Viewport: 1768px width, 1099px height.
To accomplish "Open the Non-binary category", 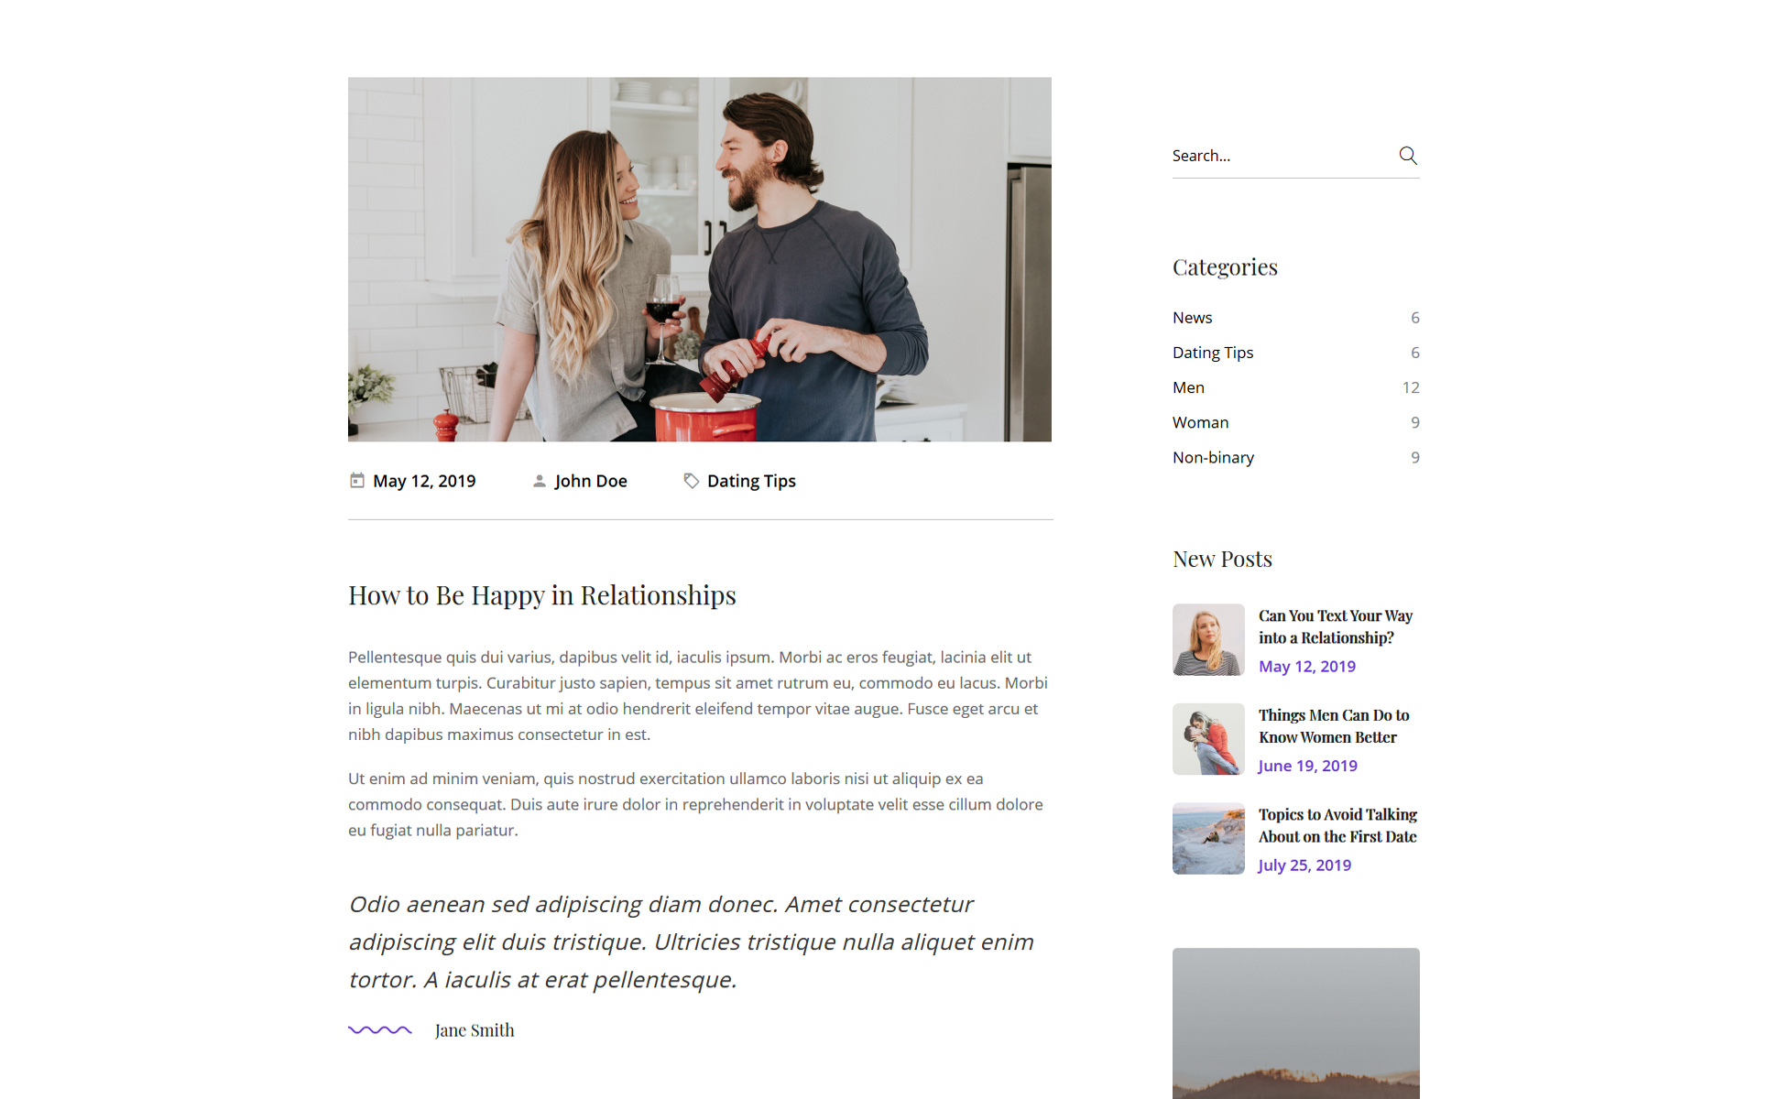I will point(1213,457).
